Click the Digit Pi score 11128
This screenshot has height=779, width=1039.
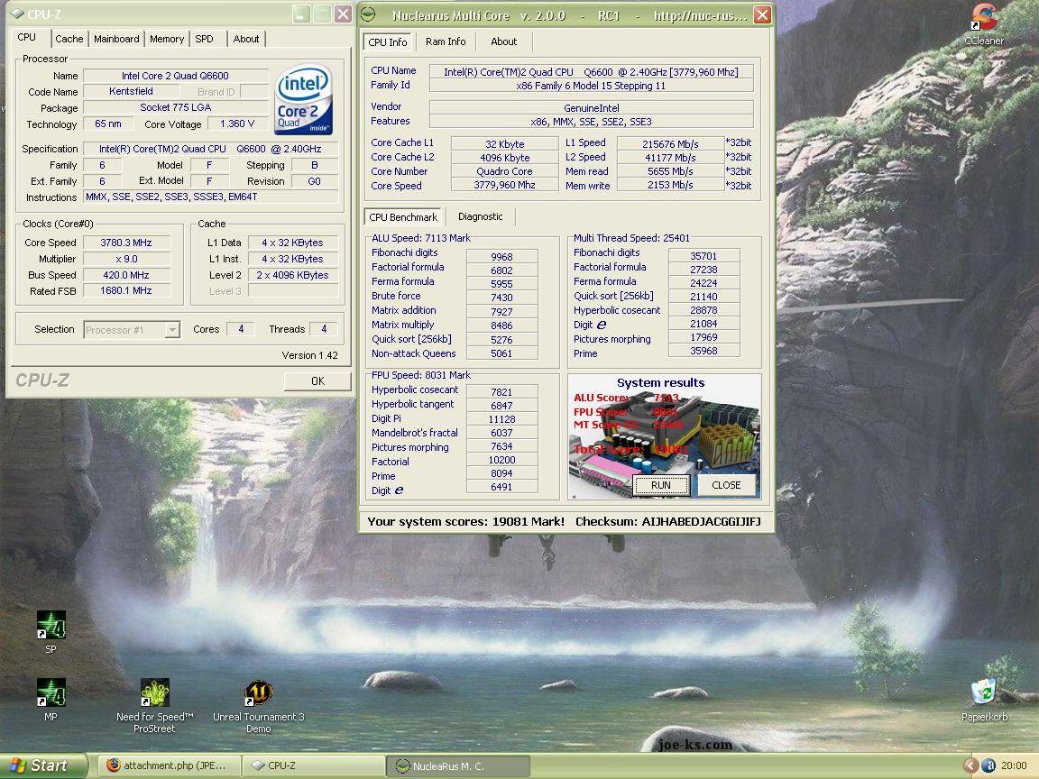(501, 419)
